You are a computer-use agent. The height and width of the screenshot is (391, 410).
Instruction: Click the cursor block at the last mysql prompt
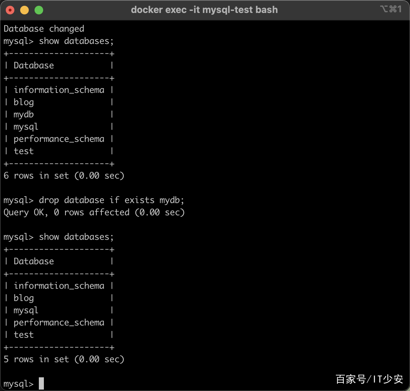pos(41,383)
